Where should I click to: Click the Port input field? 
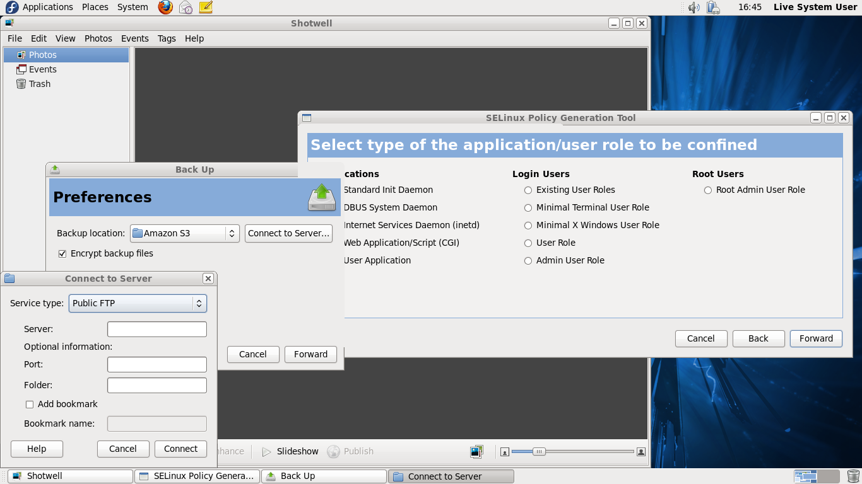[157, 364]
